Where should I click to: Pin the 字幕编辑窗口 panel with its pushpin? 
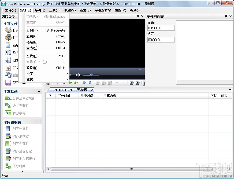(226, 16)
